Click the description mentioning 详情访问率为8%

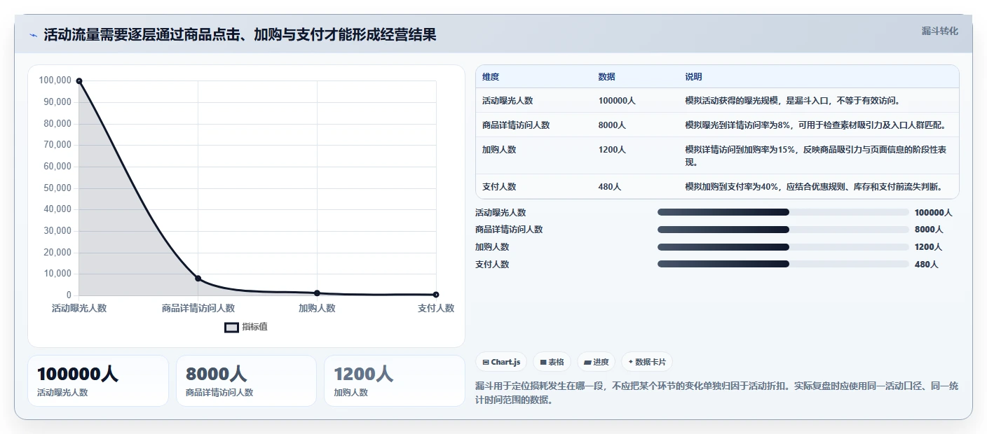(817, 125)
